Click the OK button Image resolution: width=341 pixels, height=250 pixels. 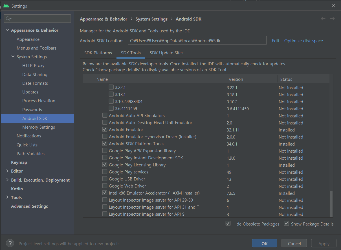point(265,244)
